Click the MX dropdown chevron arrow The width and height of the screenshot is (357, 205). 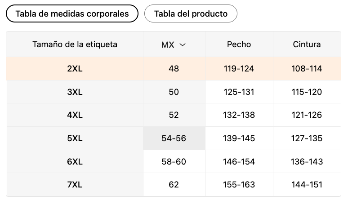click(x=183, y=45)
